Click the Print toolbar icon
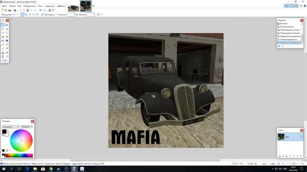This screenshot has width=307, height=172. [15, 11]
